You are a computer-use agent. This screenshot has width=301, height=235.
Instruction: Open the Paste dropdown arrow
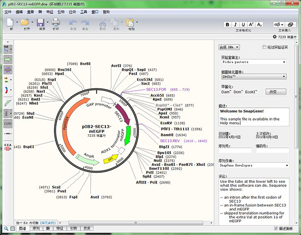pyautogui.click(x=137, y=22)
